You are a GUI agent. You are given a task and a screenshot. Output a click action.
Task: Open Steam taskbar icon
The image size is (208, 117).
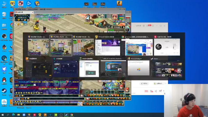tap(66, 115)
